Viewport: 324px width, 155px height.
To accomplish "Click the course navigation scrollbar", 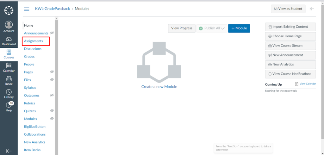I will click(57, 85).
